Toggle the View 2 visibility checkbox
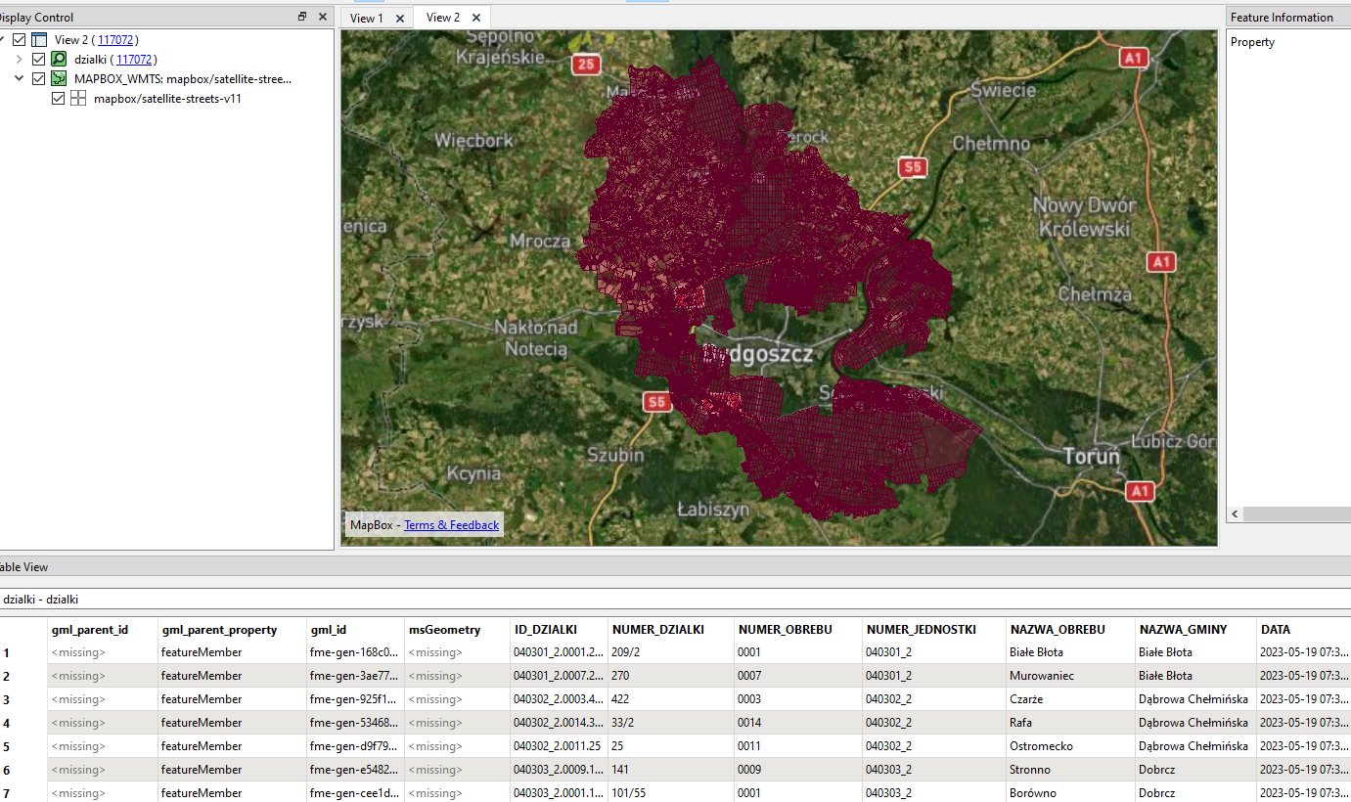 coord(20,40)
